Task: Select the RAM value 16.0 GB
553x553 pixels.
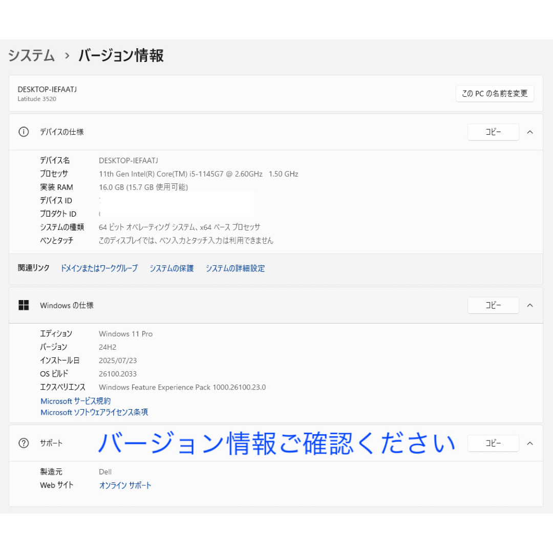Action: 143,187
